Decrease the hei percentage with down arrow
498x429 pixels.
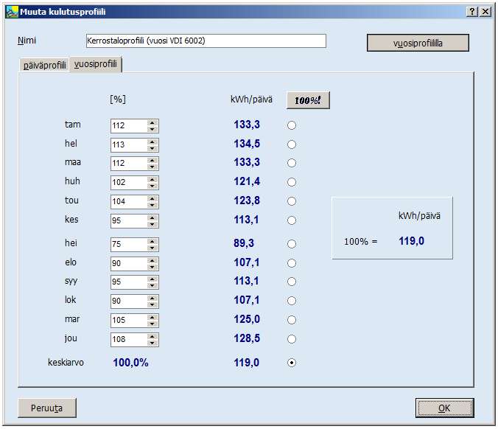pos(152,248)
